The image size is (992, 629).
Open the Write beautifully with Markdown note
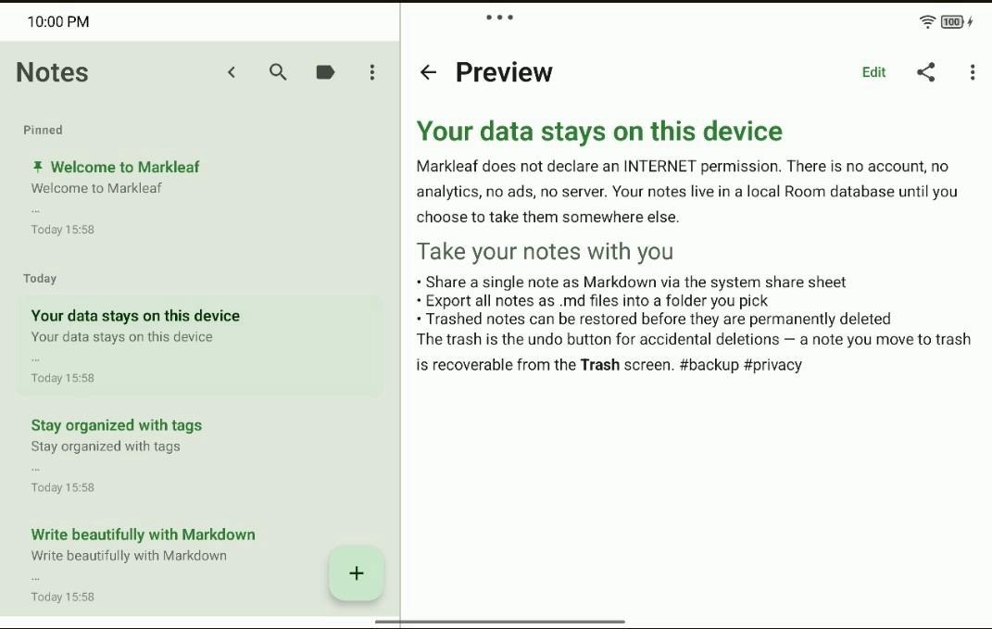pos(200,565)
